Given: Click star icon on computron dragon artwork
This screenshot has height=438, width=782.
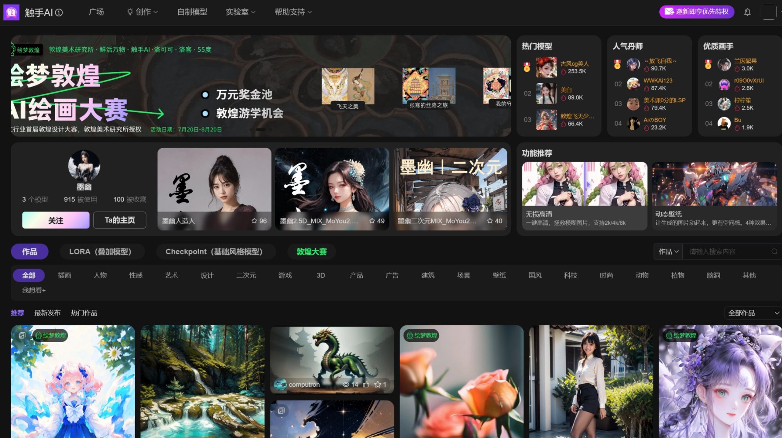Looking at the screenshot, I should click(x=378, y=385).
